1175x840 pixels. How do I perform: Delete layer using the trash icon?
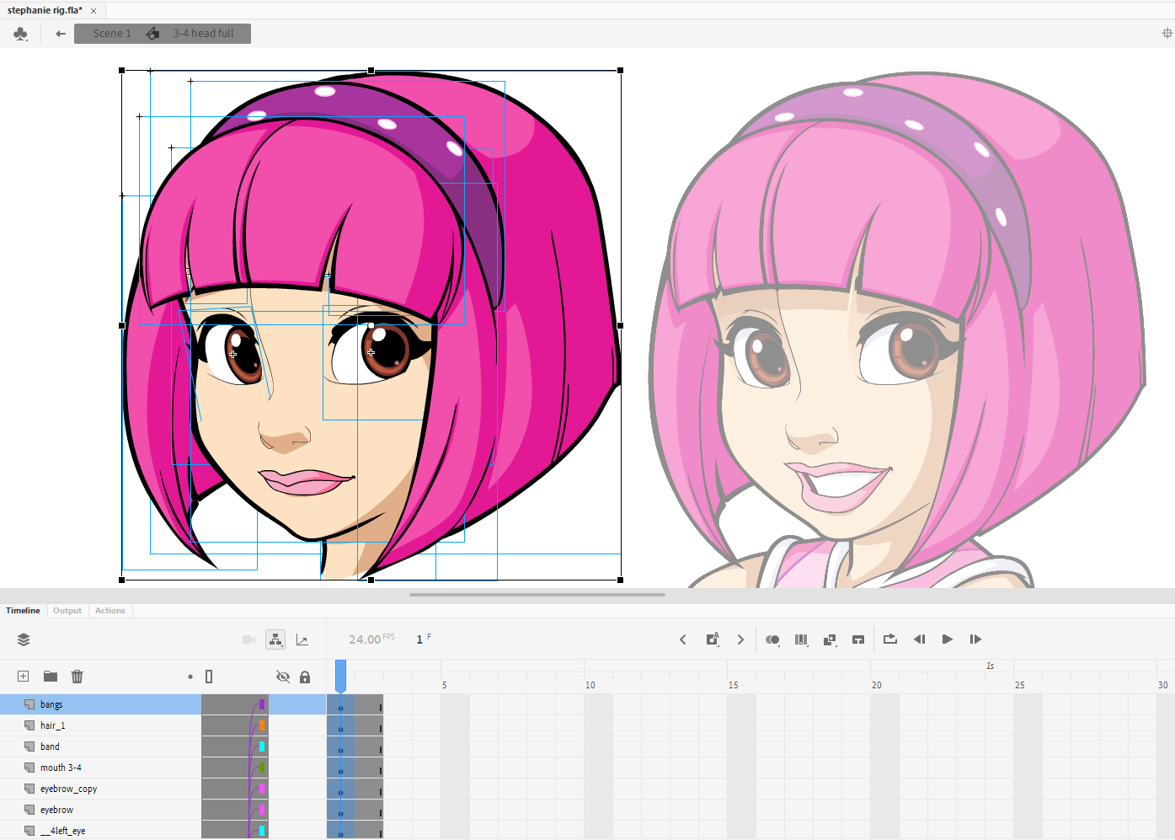click(x=77, y=677)
